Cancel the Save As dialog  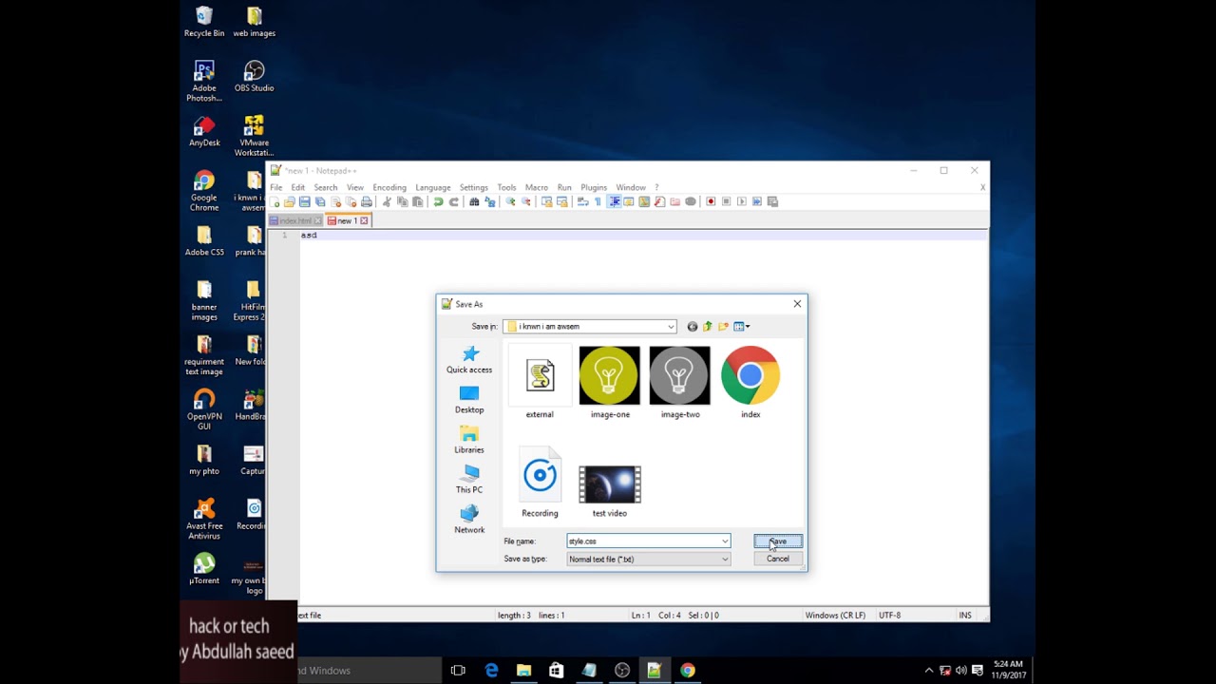778,559
